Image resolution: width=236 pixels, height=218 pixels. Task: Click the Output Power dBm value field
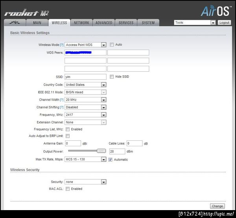coord(117,151)
